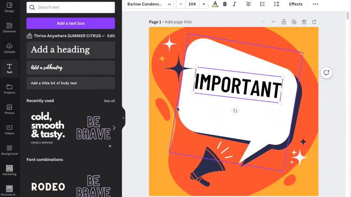Collapse the side panel
The image size is (351, 197).
(123, 118)
